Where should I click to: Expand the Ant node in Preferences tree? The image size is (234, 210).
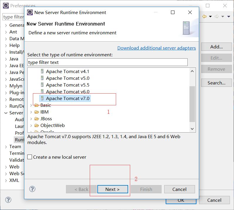[x=6, y=32]
